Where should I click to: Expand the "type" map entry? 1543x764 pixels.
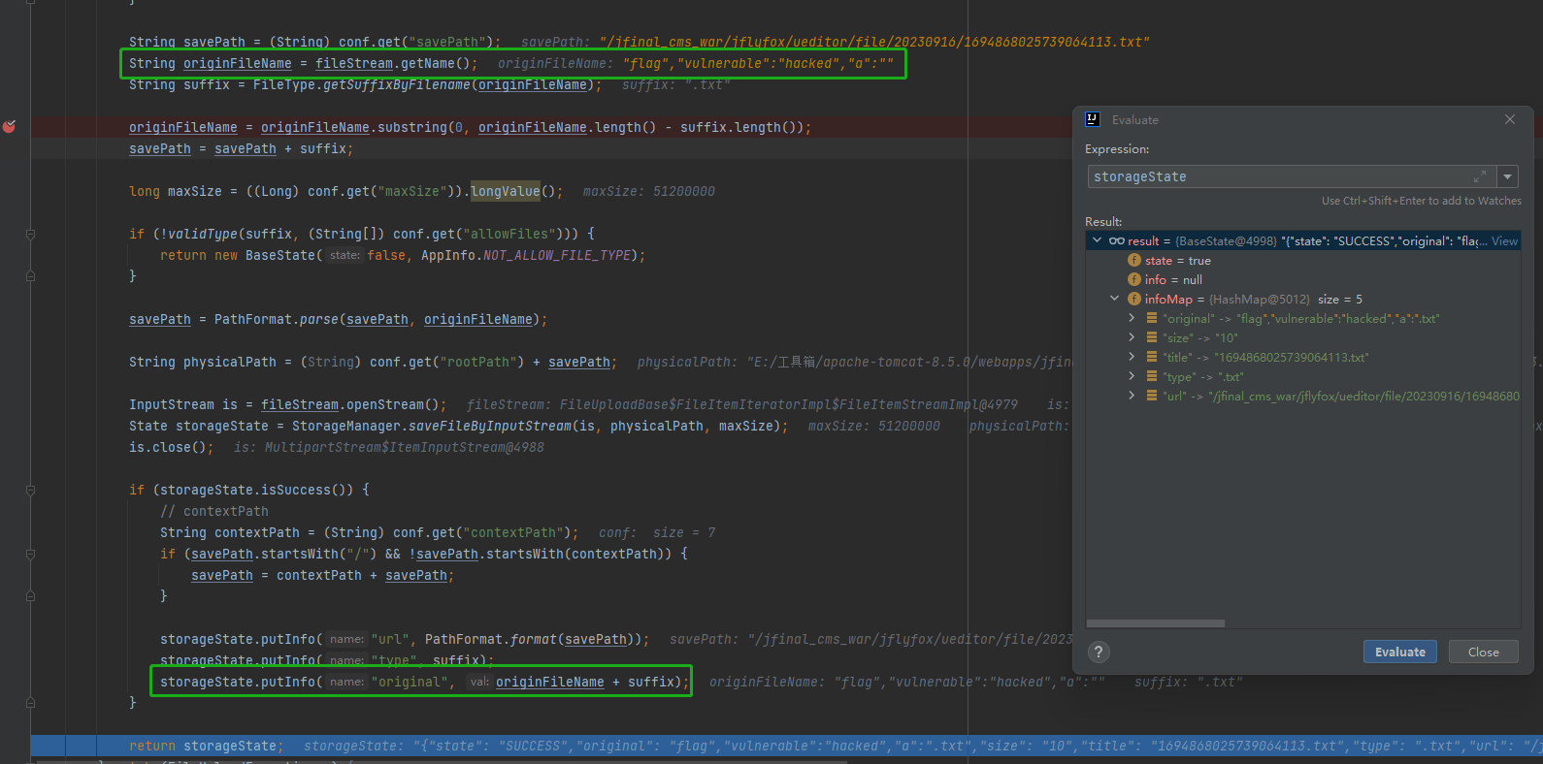pos(1133,376)
